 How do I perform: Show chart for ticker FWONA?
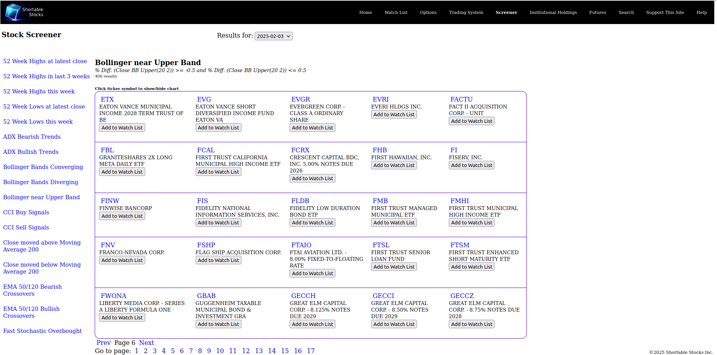click(x=113, y=296)
